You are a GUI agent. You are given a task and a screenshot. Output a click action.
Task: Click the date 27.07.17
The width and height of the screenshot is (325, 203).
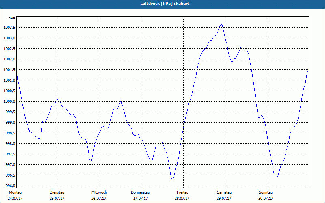141,199
